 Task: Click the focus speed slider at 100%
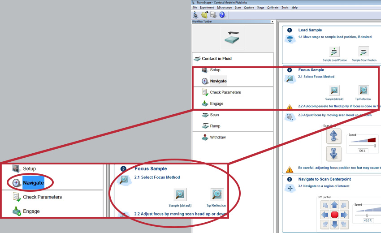point(374,145)
